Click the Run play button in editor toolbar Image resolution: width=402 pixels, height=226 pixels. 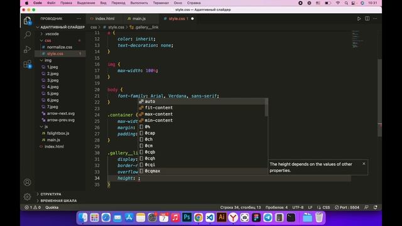[359, 19]
